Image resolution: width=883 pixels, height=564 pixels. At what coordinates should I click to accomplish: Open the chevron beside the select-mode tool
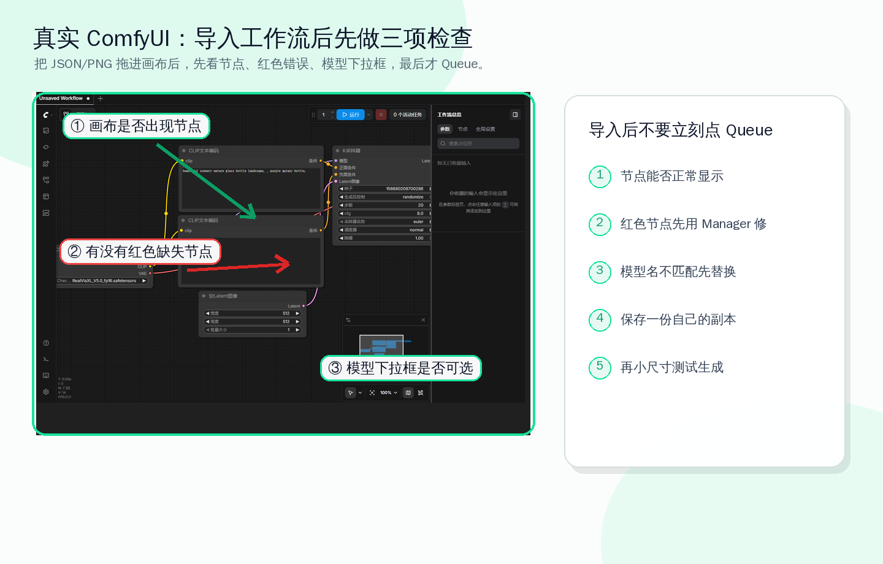360,392
